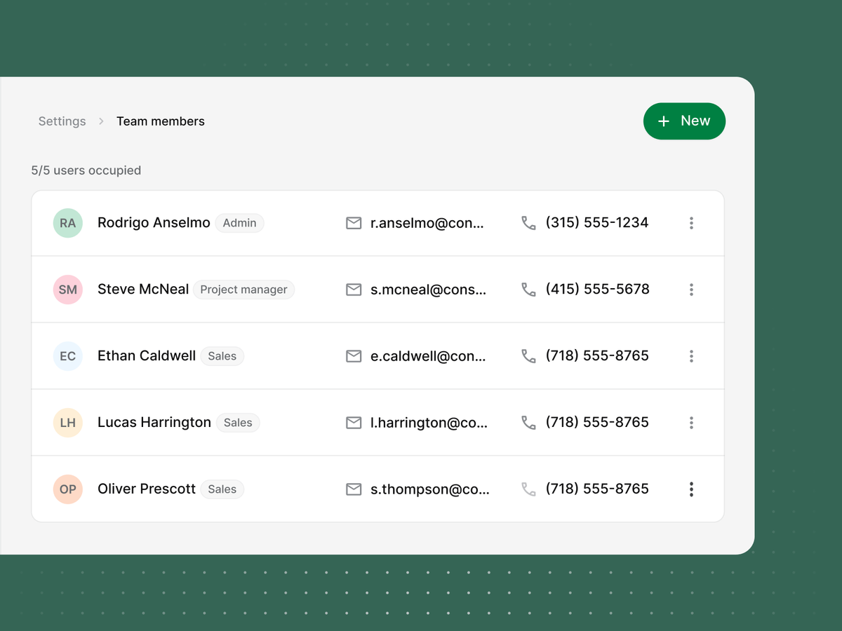Screen dimensions: 842x631
Task: Click the pink SM avatar
Action: pyautogui.click(x=68, y=290)
